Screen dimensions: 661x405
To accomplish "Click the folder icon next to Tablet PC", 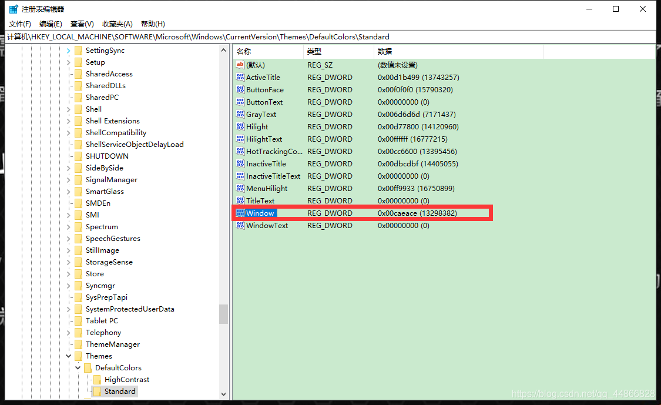I will [x=78, y=321].
